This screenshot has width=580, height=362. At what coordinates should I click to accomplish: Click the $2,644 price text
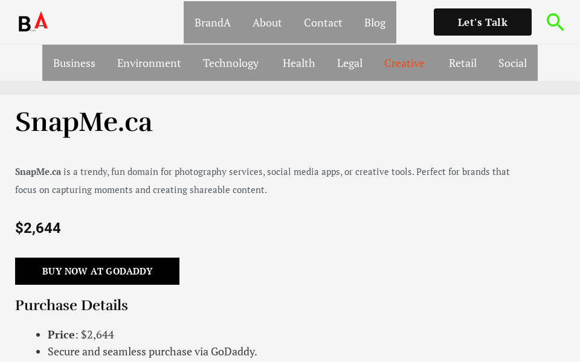pos(38,228)
